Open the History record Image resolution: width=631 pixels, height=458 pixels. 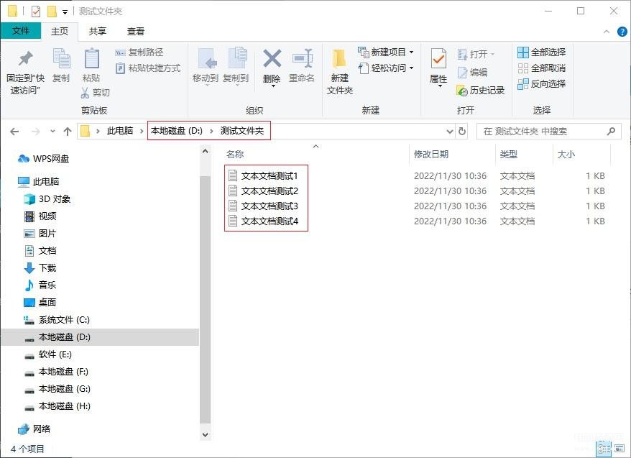pyautogui.click(x=481, y=91)
